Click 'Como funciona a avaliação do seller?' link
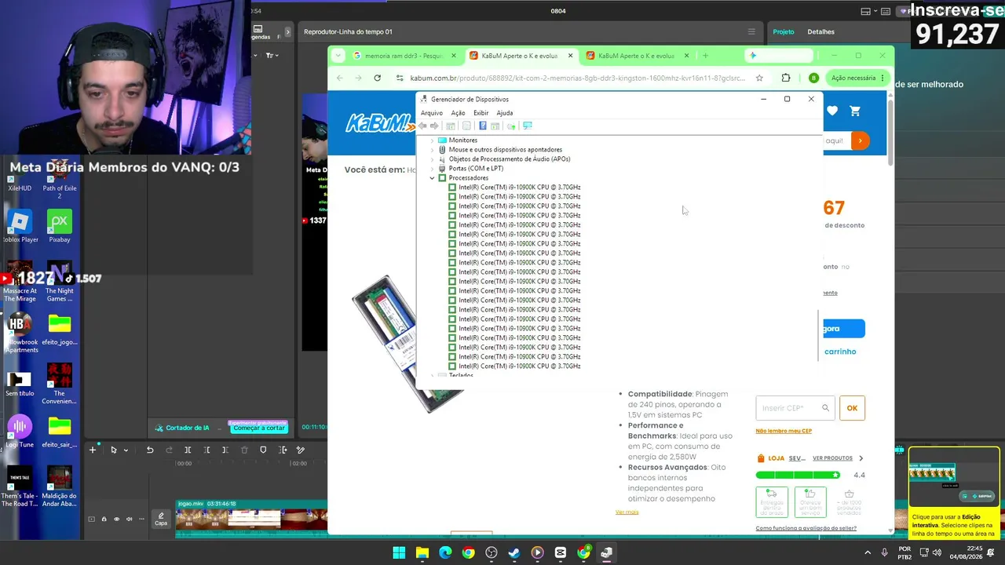Screen dimensions: 1005x565 coord(806,528)
